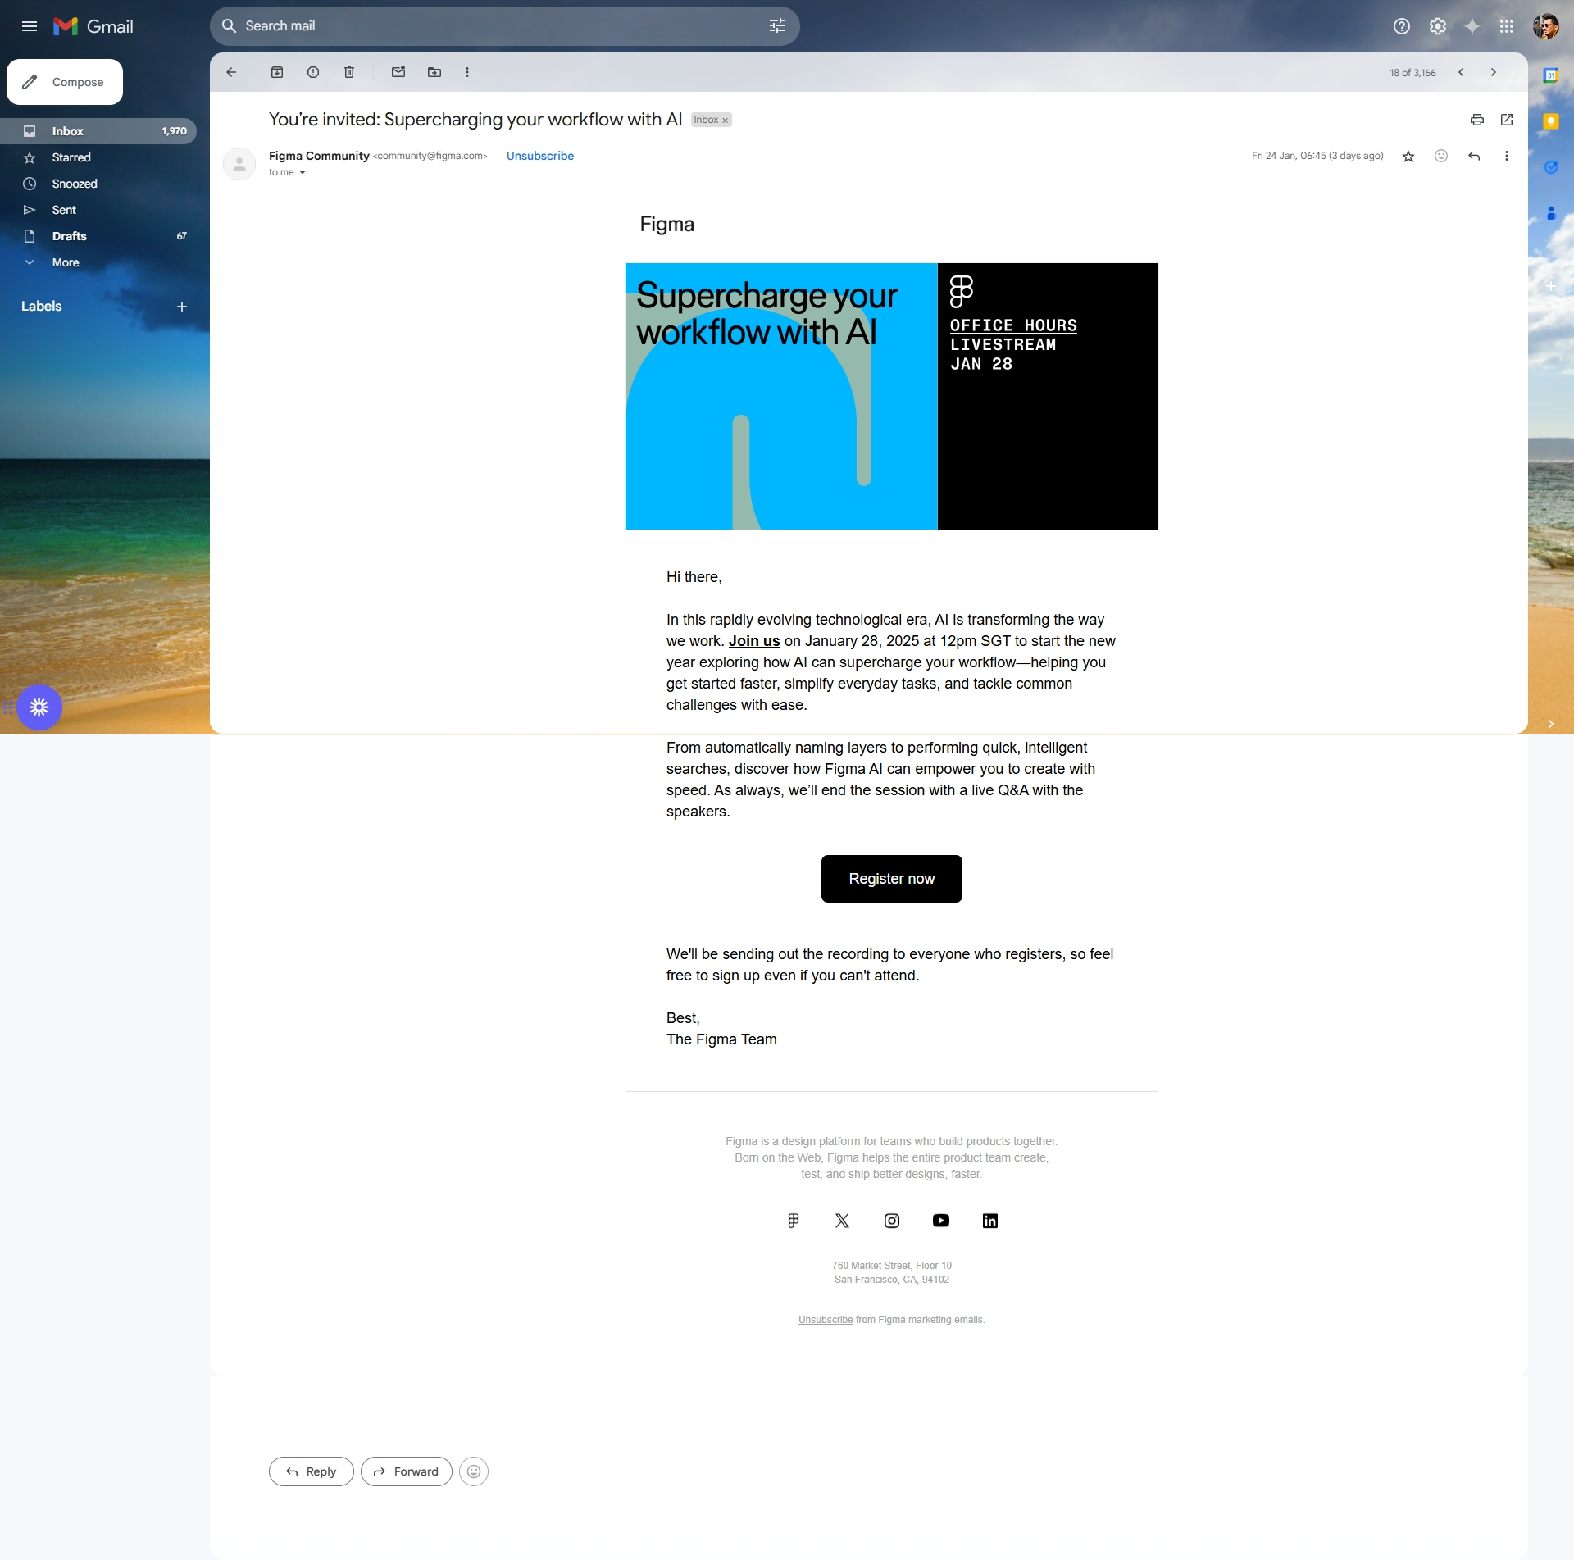Open Figma social icon in footer

(x=794, y=1221)
